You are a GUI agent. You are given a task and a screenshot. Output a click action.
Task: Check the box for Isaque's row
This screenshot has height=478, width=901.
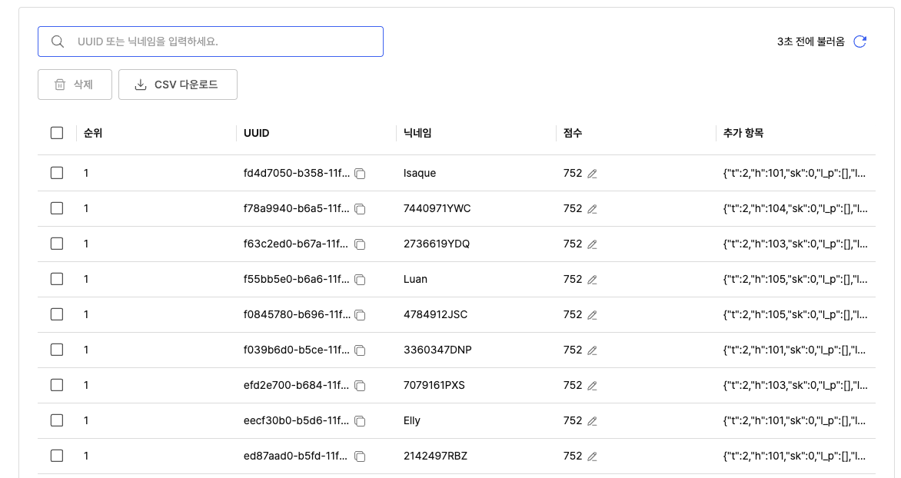pos(57,173)
